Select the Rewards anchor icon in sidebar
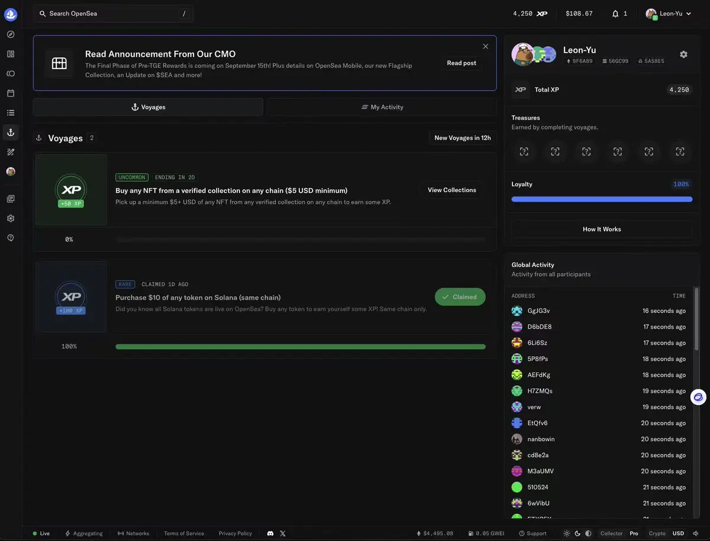This screenshot has height=541, width=710. [x=11, y=132]
